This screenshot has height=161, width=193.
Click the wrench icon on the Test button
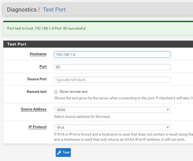tap(59, 152)
